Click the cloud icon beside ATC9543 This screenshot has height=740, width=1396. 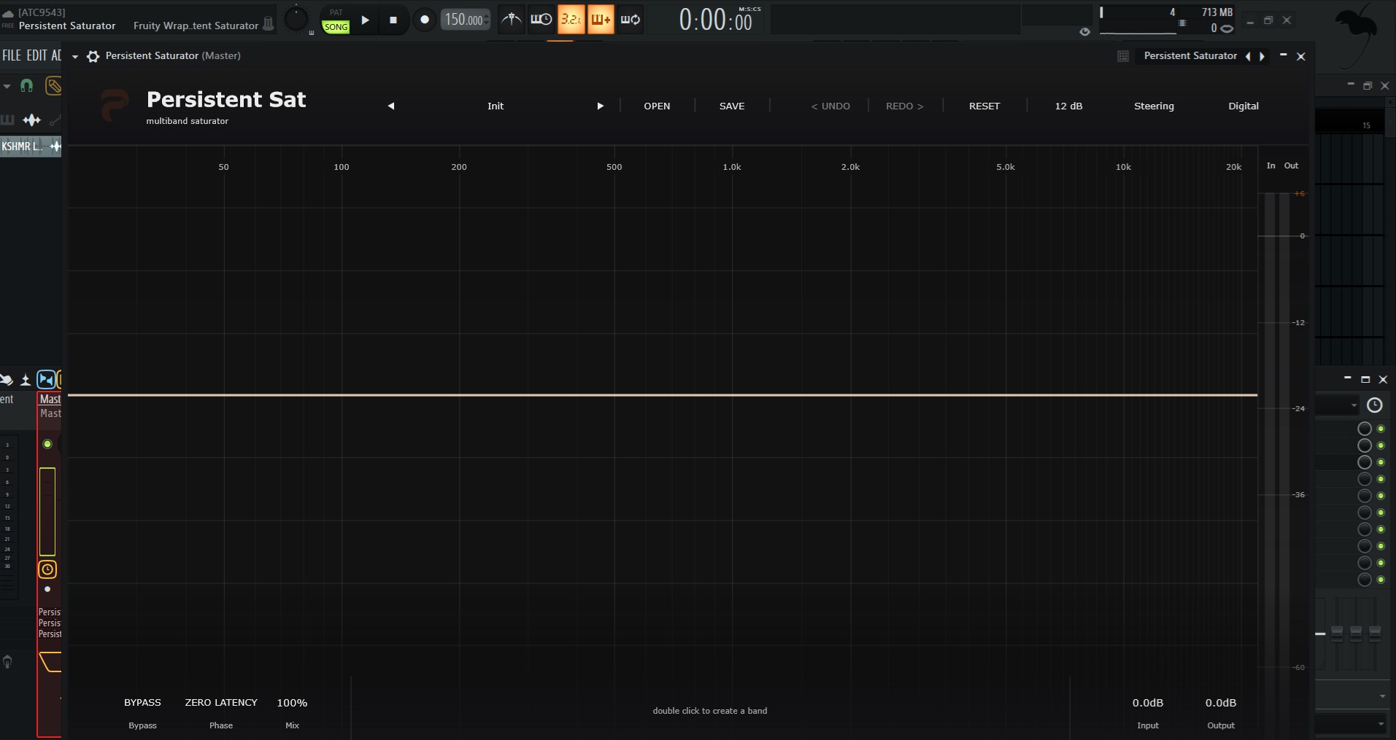coord(8,13)
